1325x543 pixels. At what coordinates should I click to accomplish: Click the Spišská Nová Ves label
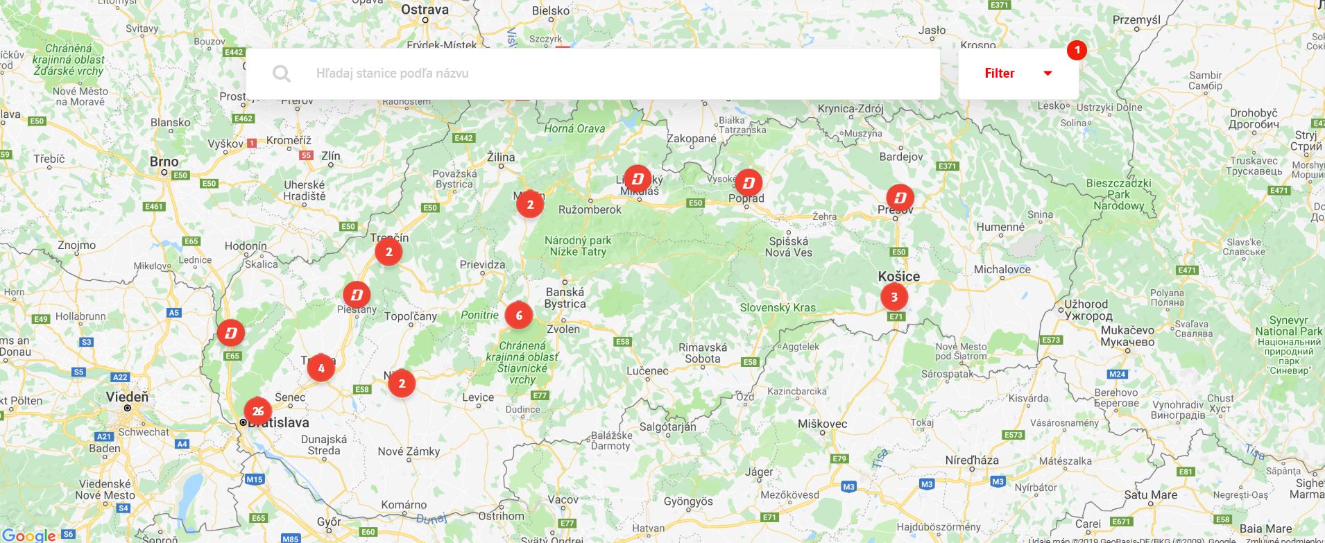788,247
